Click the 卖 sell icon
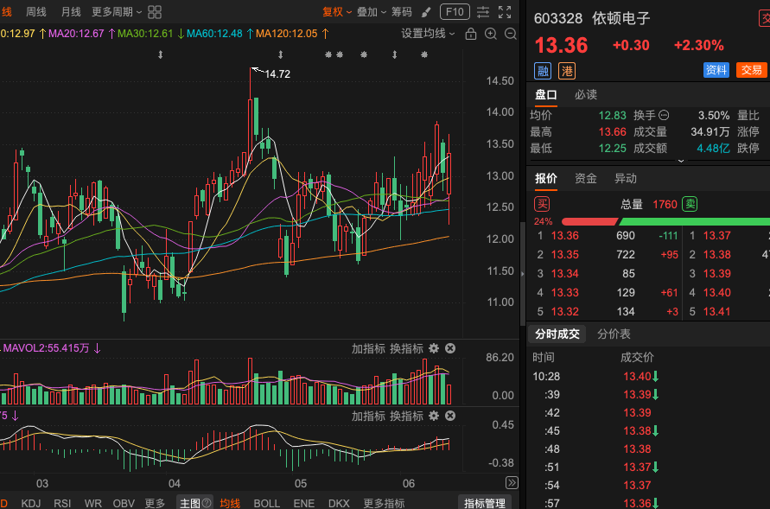Image resolution: width=770 pixels, height=509 pixels. tap(690, 204)
